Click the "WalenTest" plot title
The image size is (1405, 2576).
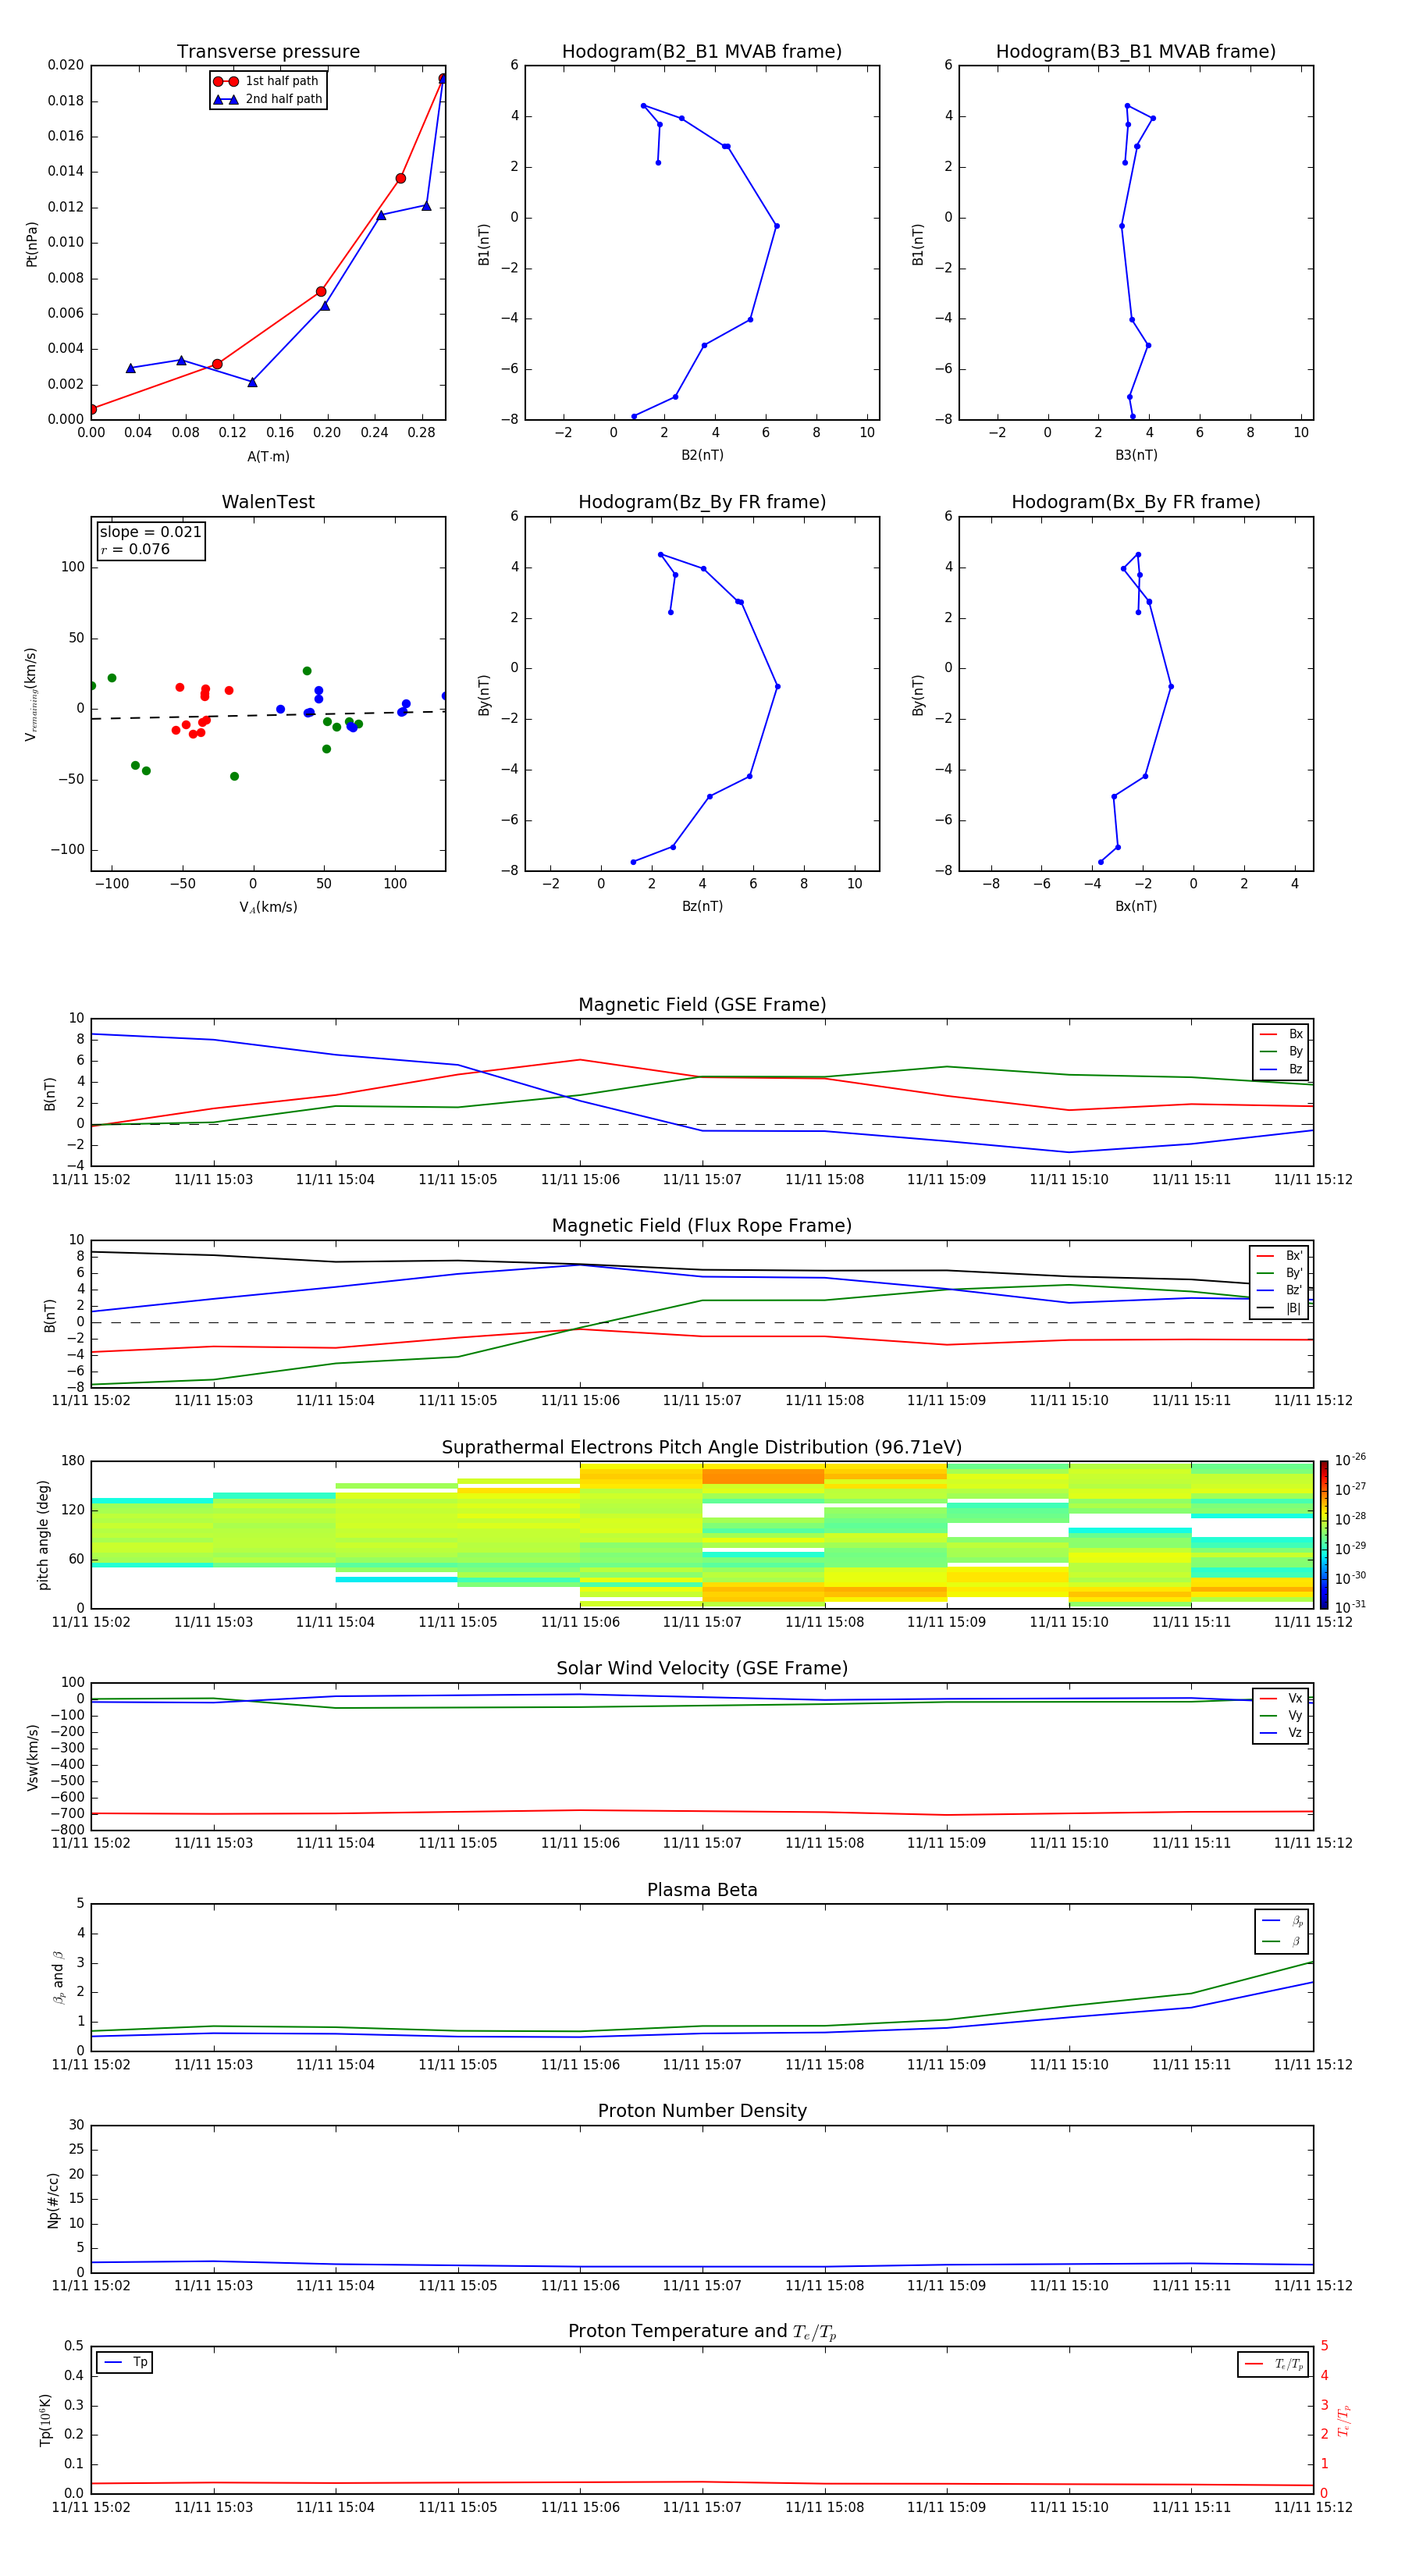coord(268,502)
